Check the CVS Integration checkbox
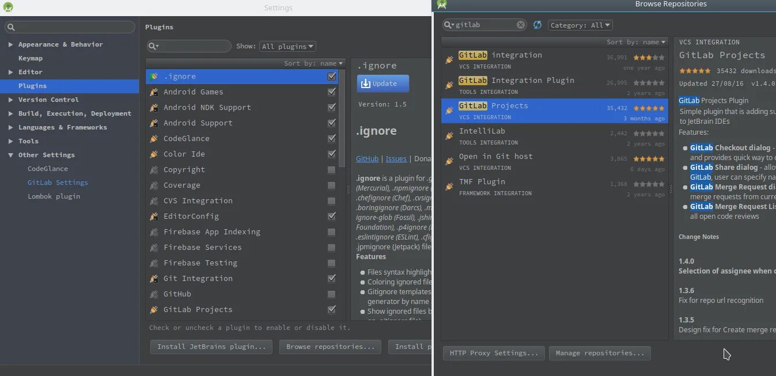Image resolution: width=776 pixels, height=376 pixels. (x=331, y=201)
